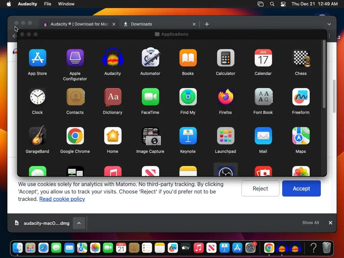The height and width of the screenshot is (258, 344).
Task: Open Apple Configurator app icon
Action: point(75,58)
